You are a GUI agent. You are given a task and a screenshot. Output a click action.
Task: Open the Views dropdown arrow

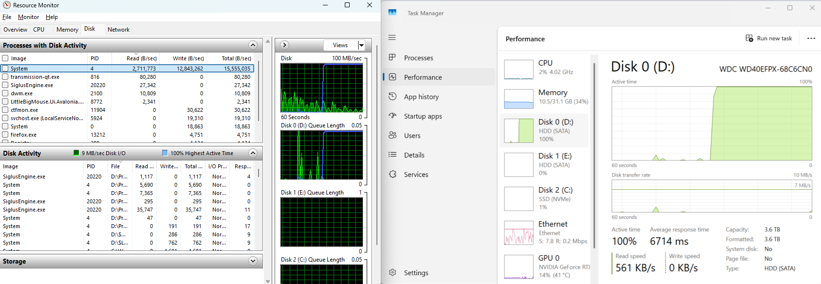(361, 45)
